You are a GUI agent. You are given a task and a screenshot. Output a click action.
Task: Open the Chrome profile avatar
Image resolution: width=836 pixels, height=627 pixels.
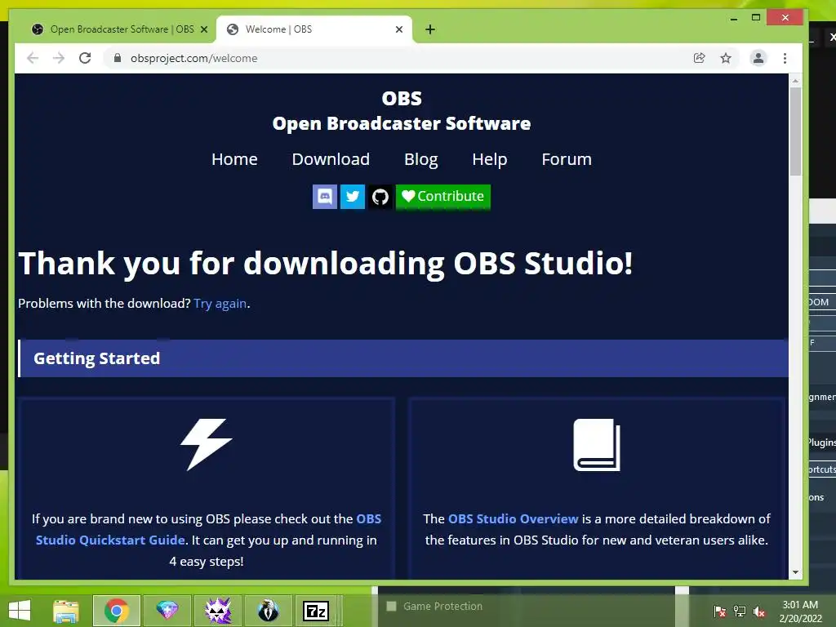click(x=758, y=58)
